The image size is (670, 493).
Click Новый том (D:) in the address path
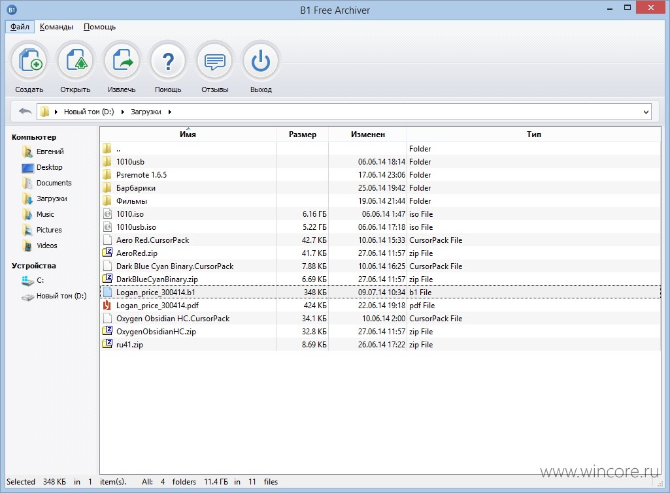(x=89, y=112)
